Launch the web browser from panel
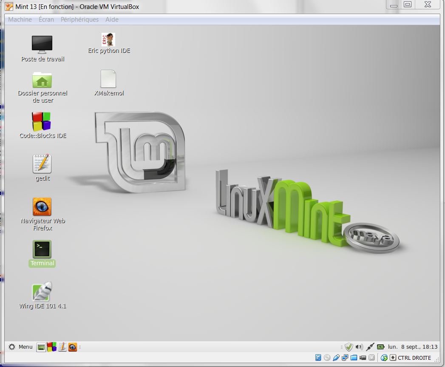This screenshot has width=445, height=367. tap(73, 347)
